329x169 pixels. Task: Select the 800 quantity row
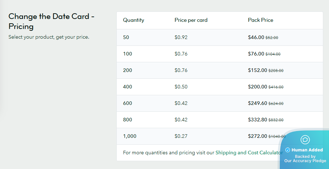(128, 120)
